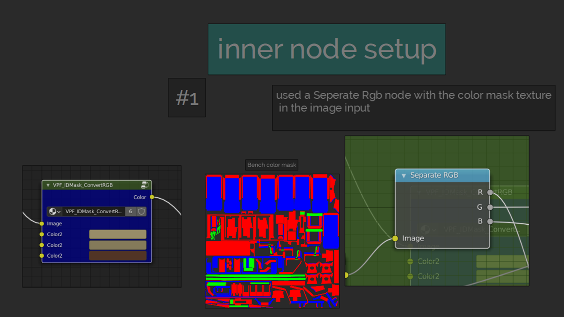564x317 pixels.
Task: Click the Bench color mask texture thumbnail
Action: [272, 241]
